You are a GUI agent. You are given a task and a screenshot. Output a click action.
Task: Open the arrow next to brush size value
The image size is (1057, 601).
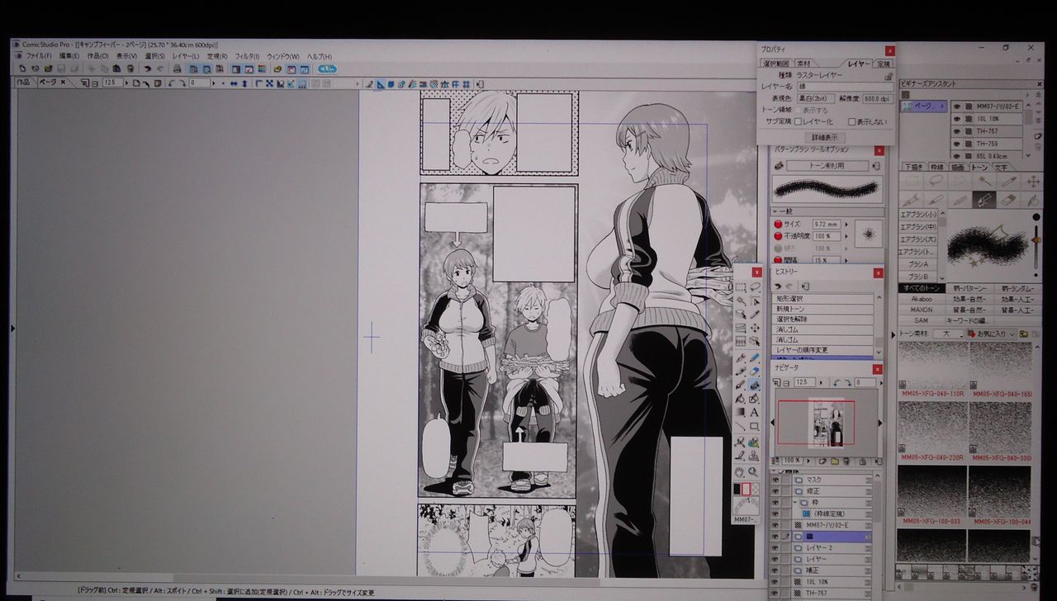pyautogui.click(x=845, y=224)
